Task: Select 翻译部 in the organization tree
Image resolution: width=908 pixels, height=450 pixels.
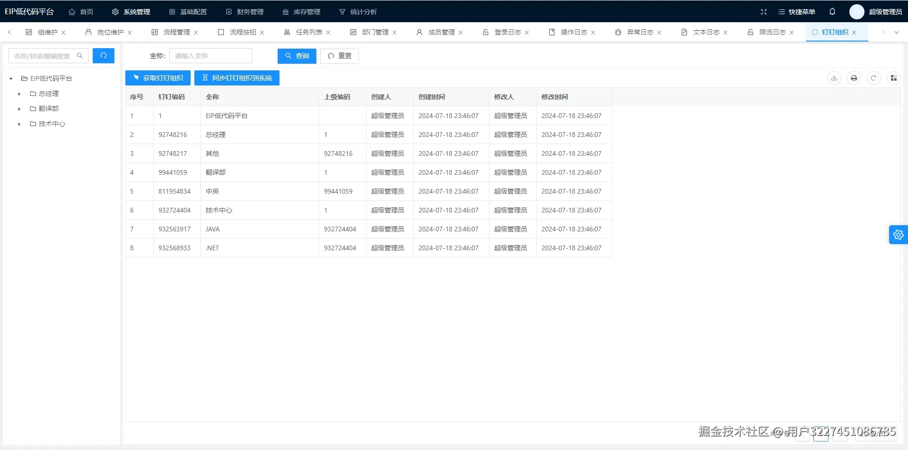Action: pos(49,109)
